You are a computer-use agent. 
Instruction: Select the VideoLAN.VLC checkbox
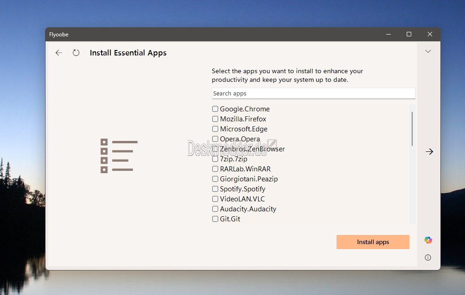[x=215, y=199]
